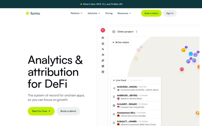Click the faded yellow visitor avatar on map
The width and height of the screenshot is (202, 126).
pyautogui.click(x=136, y=59)
